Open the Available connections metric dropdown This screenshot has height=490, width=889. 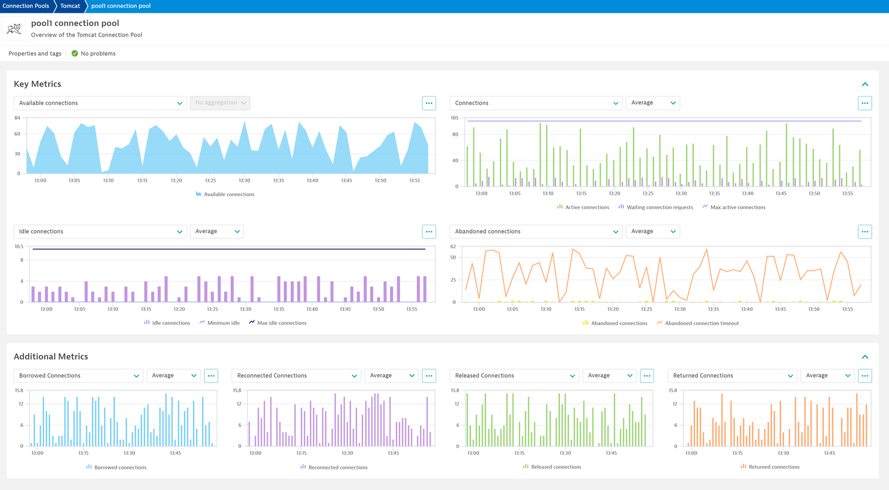pos(100,103)
